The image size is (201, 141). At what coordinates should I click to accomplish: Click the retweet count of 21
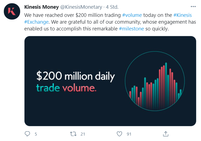[83, 134]
